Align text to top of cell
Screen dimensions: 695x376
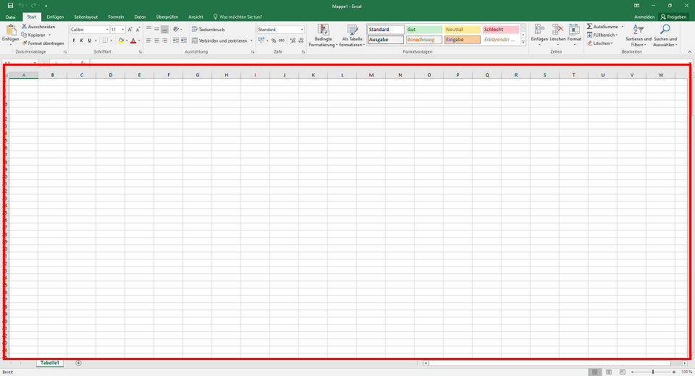149,29
